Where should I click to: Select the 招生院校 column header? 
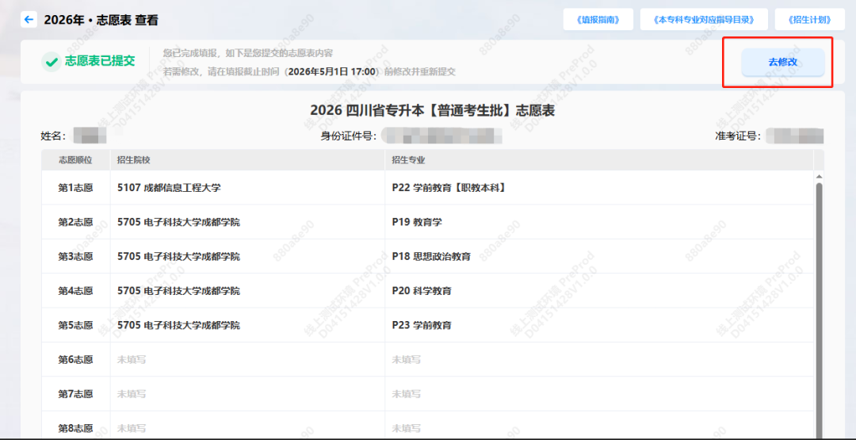click(x=247, y=160)
